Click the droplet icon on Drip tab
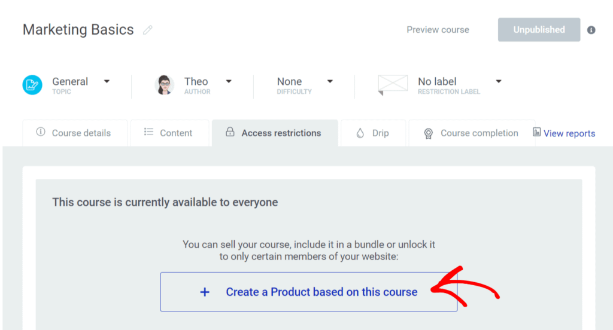The height and width of the screenshot is (330, 613). point(360,133)
